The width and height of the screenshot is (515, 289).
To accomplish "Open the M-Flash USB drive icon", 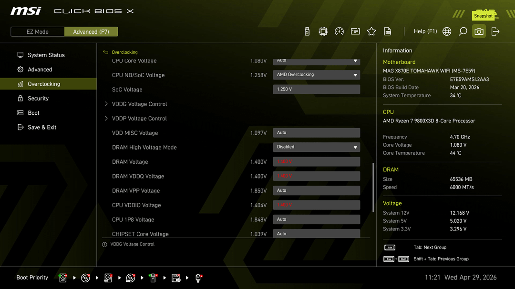I will (307, 31).
